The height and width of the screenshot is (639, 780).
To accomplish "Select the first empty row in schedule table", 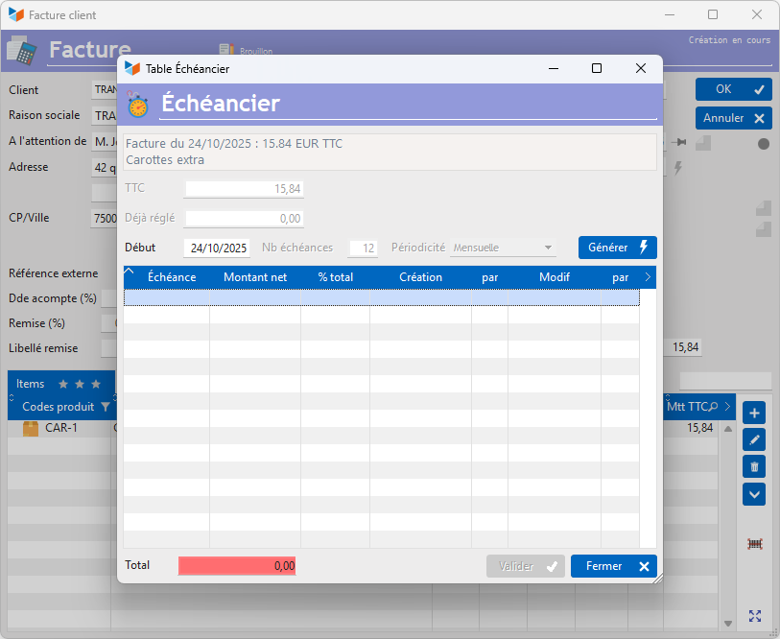I will click(x=381, y=298).
